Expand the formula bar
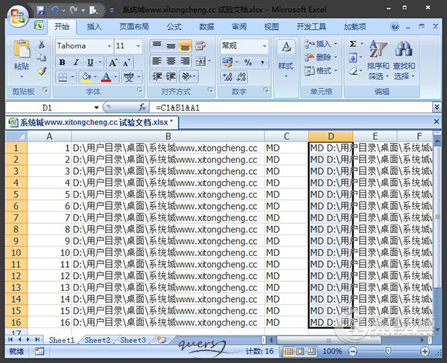447x363 pixels. click(437, 107)
